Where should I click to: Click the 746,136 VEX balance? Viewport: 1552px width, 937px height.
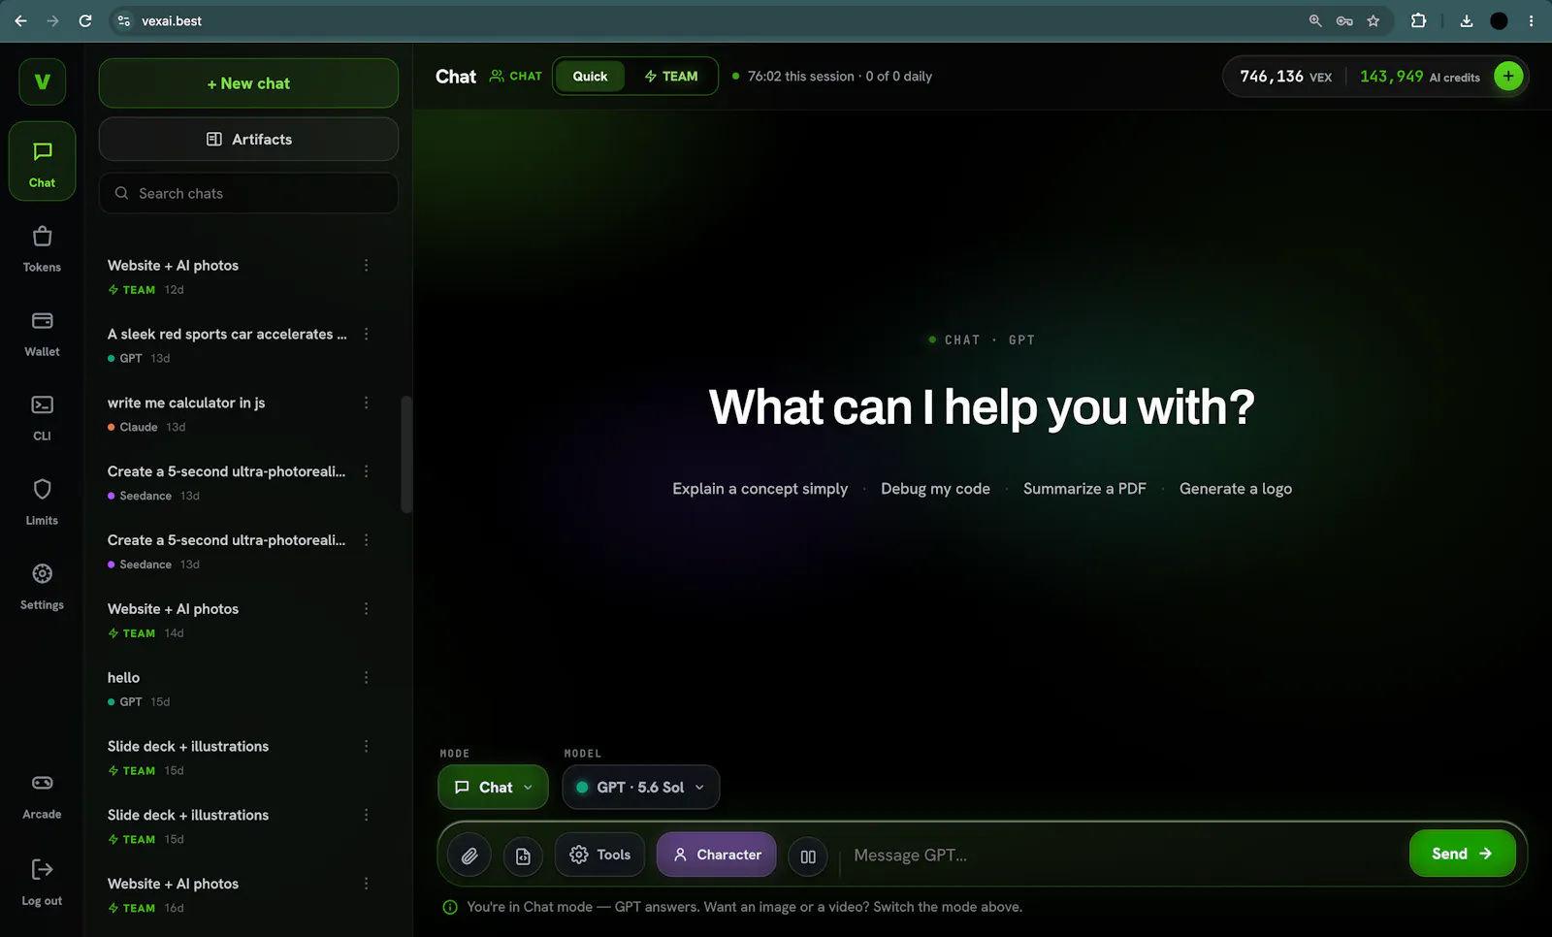coord(1285,77)
